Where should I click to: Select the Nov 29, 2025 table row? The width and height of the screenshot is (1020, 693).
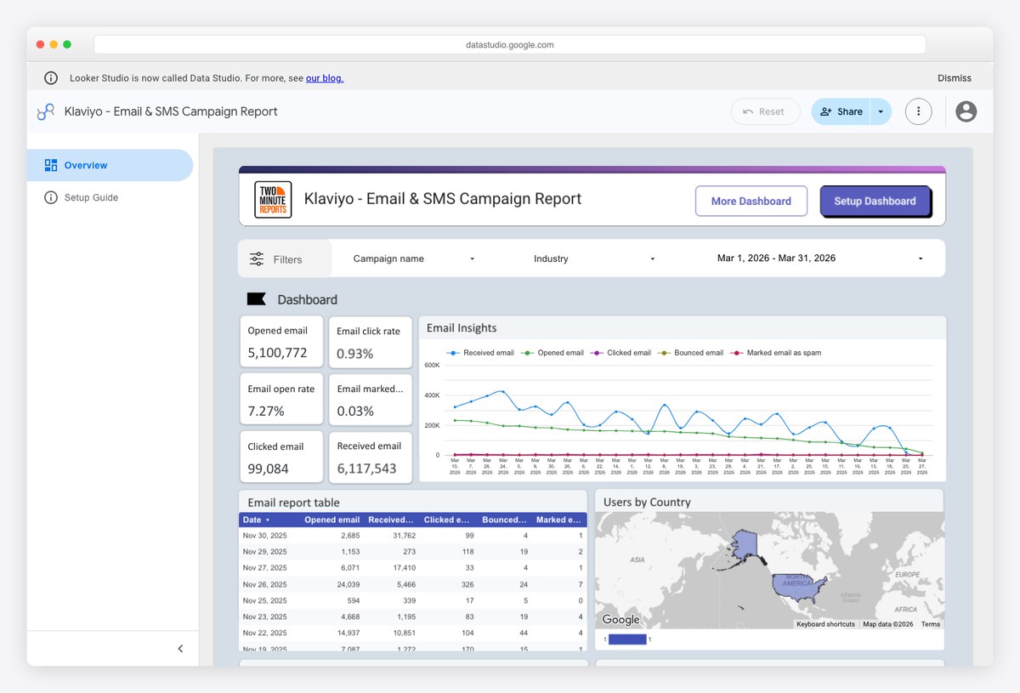[413, 552]
